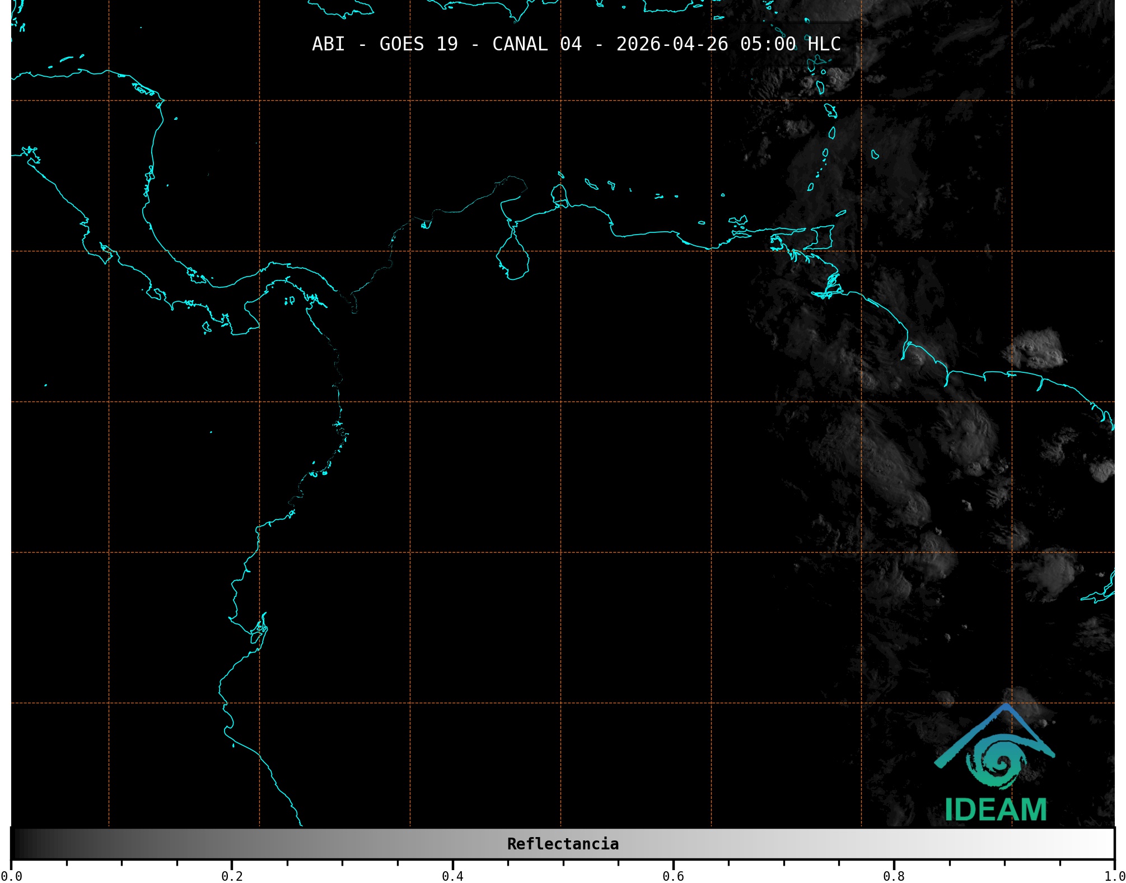Click the image title text 'ABI - GOES 19'
Viewport: 1126px width, 883px height.
point(385,44)
